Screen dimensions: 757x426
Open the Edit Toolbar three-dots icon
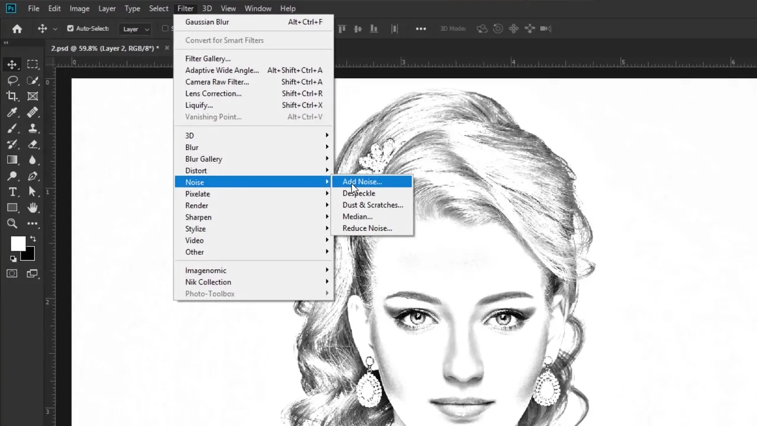point(33,224)
